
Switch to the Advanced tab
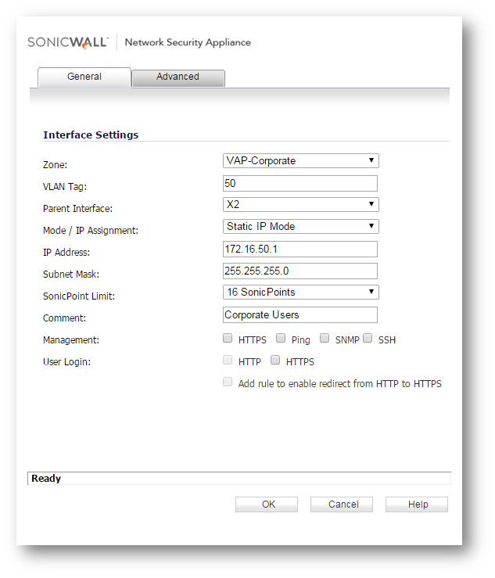(x=178, y=77)
